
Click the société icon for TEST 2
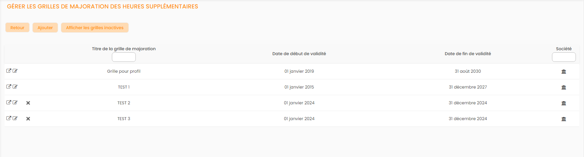pos(564,103)
